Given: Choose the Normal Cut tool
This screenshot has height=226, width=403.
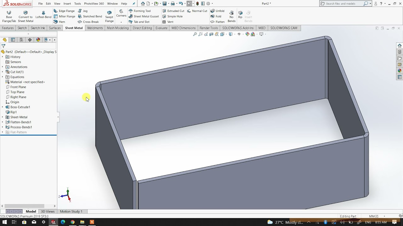Looking at the screenshot, I should (x=197, y=11).
